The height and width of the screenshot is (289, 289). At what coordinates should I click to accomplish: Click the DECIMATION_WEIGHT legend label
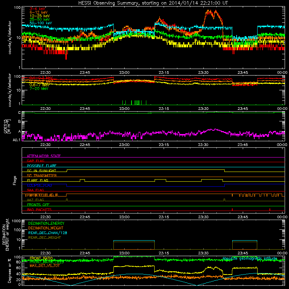pos(46,228)
